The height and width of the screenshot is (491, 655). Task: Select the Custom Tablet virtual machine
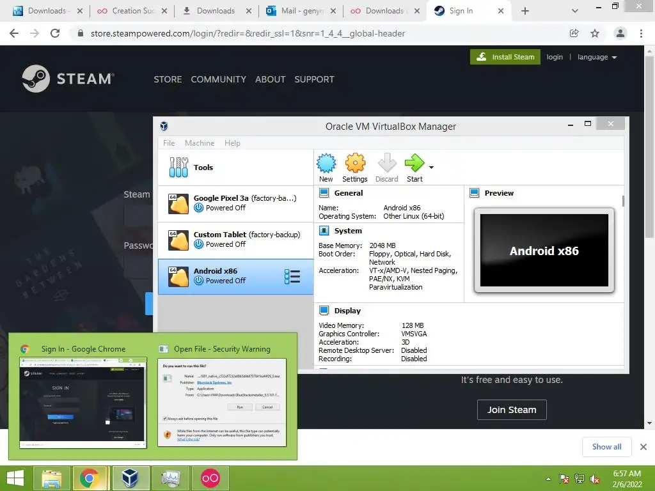pyautogui.click(x=235, y=240)
